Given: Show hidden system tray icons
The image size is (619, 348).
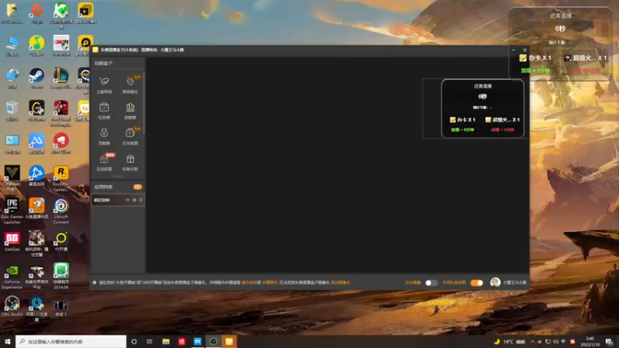Looking at the screenshot, I should click(x=532, y=342).
